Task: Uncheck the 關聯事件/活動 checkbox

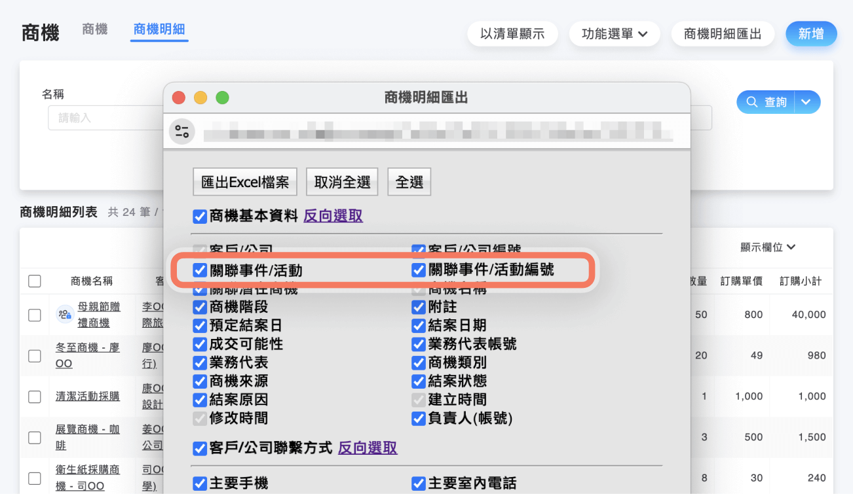Action: pyautogui.click(x=200, y=270)
